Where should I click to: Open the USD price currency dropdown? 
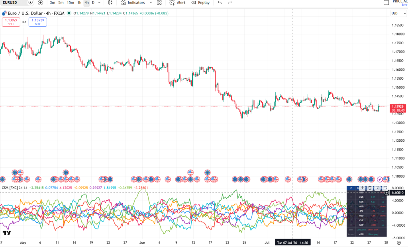398,13
